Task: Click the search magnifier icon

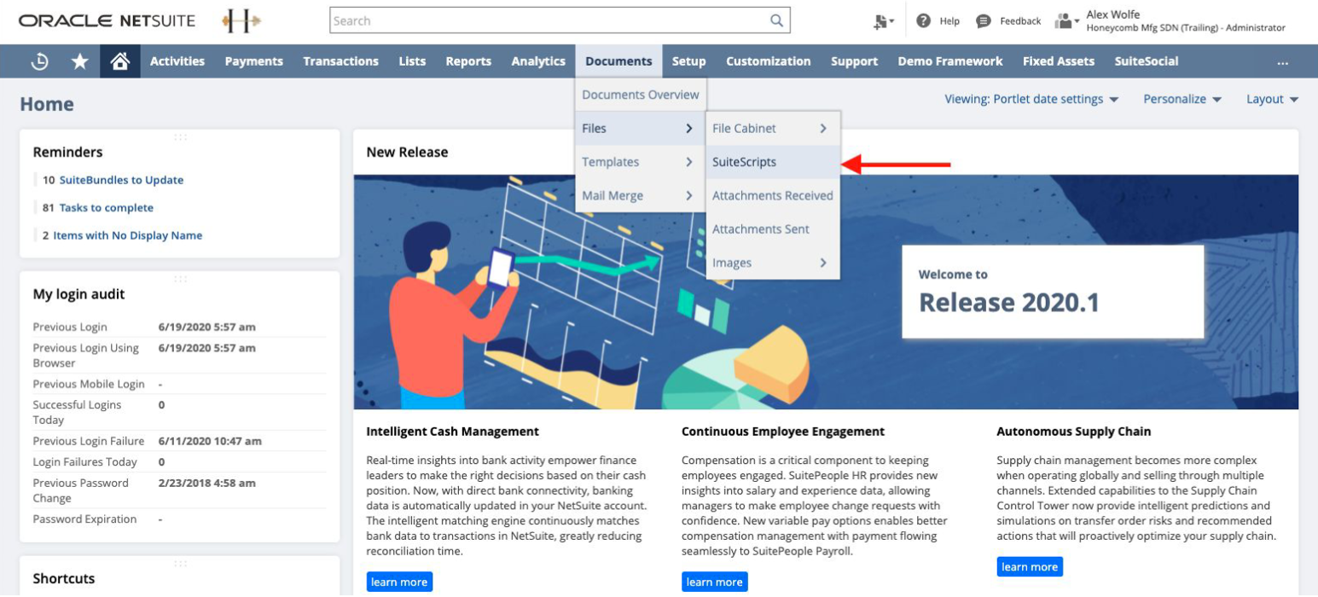Action: click(776, 20)
